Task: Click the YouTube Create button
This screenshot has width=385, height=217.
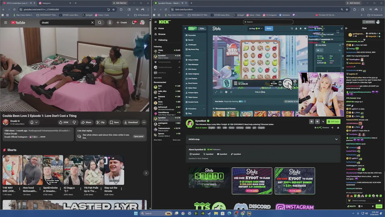Action: click(x=122, y=23)
